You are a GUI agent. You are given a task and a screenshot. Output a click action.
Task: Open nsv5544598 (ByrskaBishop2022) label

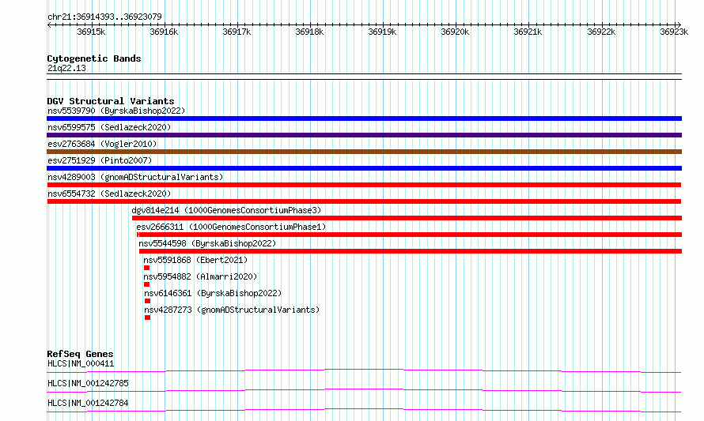pyautogui.click(x=207, y=243)
